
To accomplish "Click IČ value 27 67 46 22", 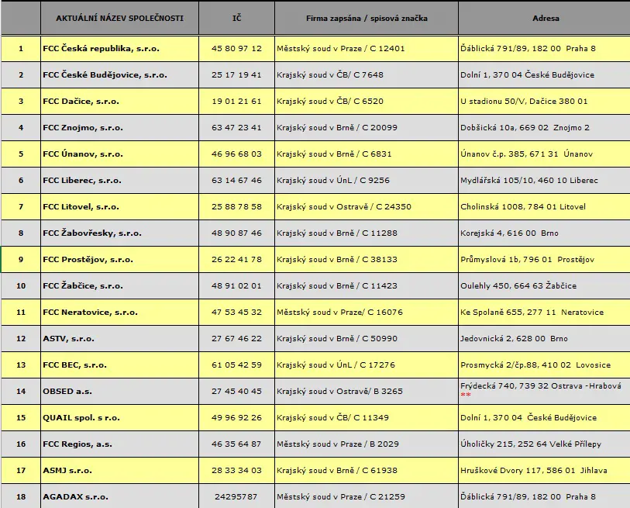I will (x=236, y=338).
